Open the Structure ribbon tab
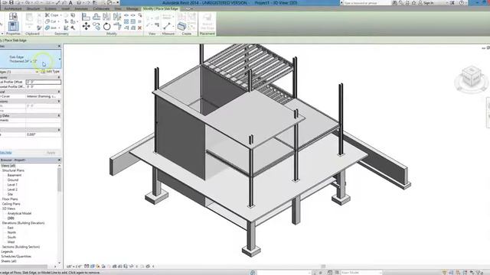Viewport: 490px width, 275px height. 33,8
